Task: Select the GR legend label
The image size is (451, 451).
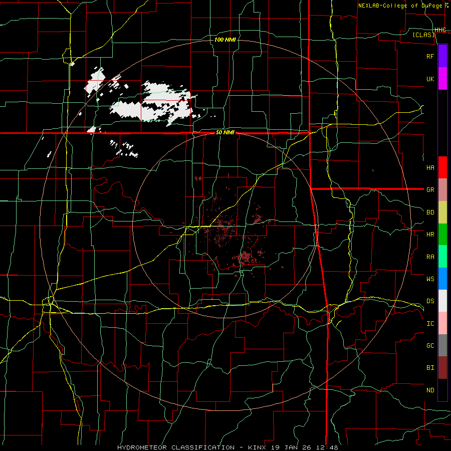Action: click(x=430, y=190)
